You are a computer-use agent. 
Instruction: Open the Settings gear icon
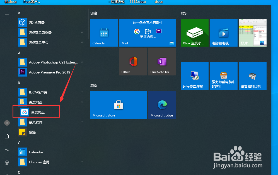(x=7, y=163)
